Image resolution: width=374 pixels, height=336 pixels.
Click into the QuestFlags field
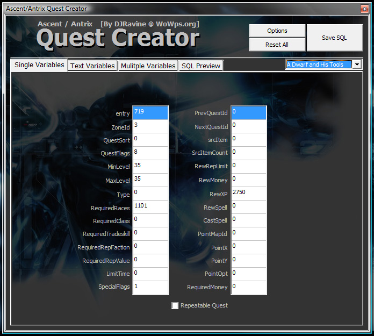click(x=150, y=153)
